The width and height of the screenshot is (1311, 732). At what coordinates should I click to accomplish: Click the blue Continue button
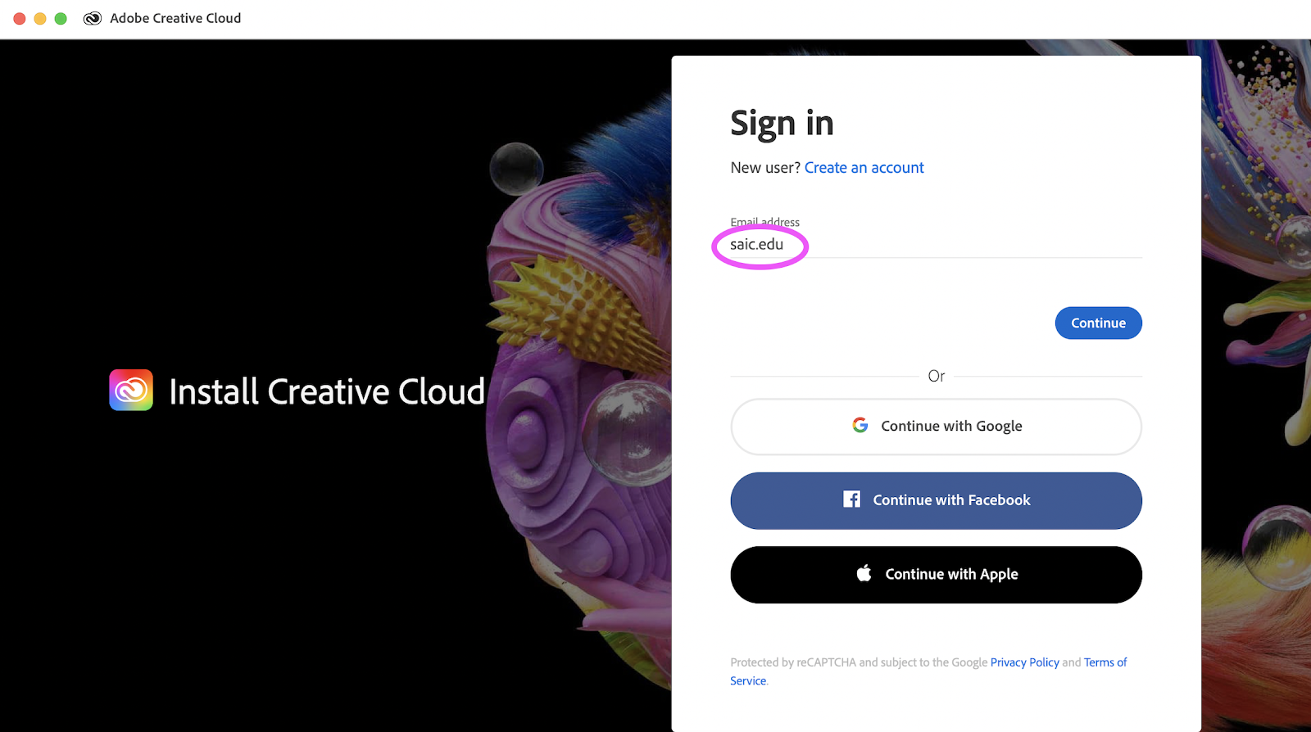1098,323
